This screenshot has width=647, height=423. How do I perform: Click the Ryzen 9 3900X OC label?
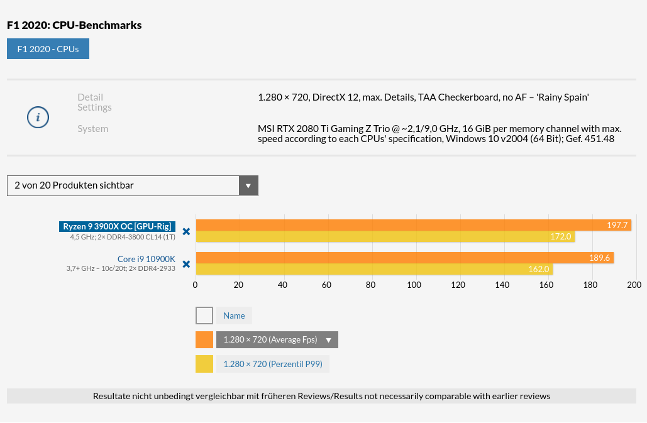click(117, 226)
